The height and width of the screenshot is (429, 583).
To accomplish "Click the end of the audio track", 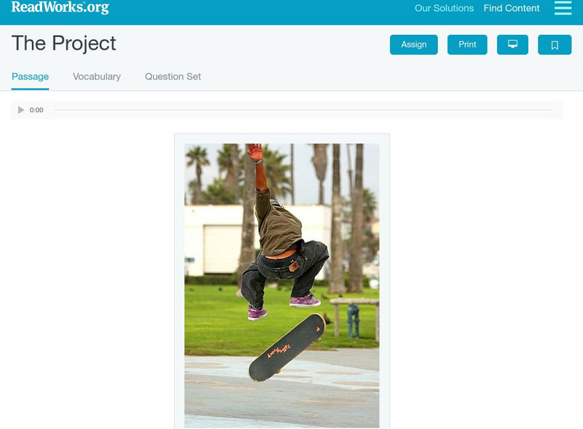I will point(551,110).
